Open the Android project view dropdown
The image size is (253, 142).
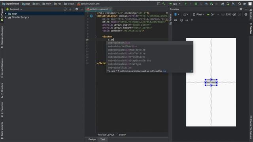14,9
